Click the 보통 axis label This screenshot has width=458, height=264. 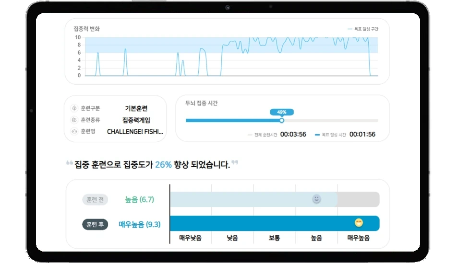(275, 238)
